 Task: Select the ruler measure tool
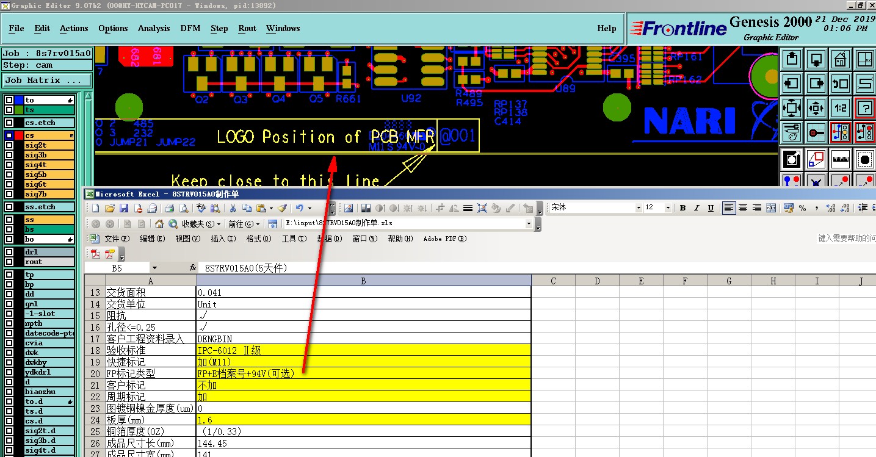[x=841, y=159]
